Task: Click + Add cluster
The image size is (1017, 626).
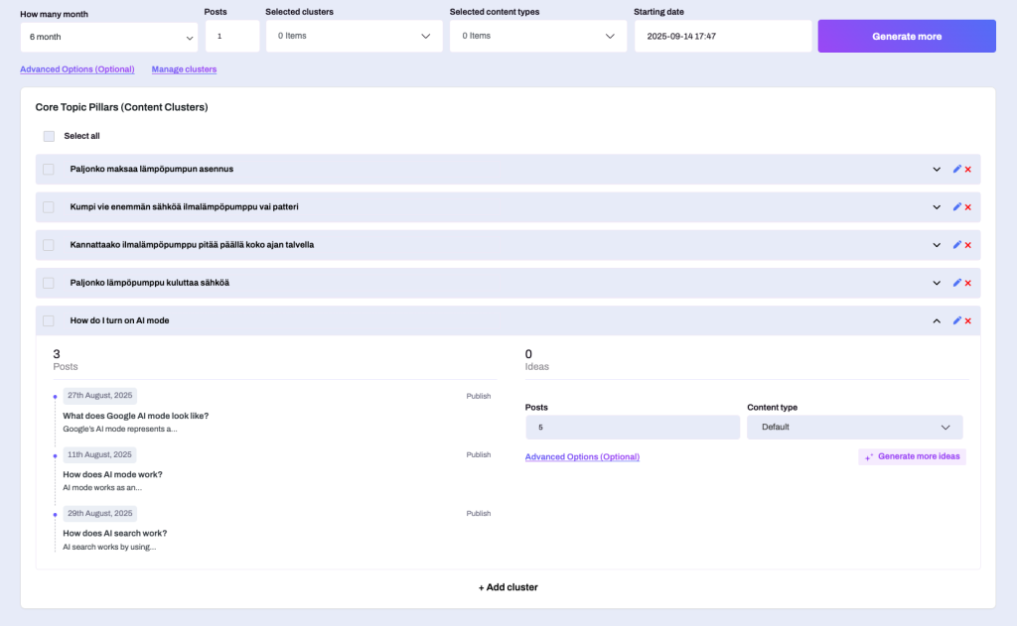Action: (508, 587)
